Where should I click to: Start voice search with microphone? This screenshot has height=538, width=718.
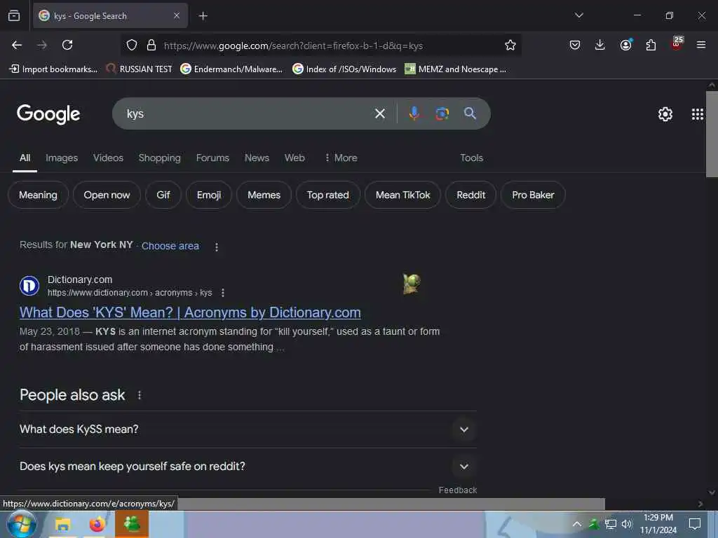click(414, 113)
